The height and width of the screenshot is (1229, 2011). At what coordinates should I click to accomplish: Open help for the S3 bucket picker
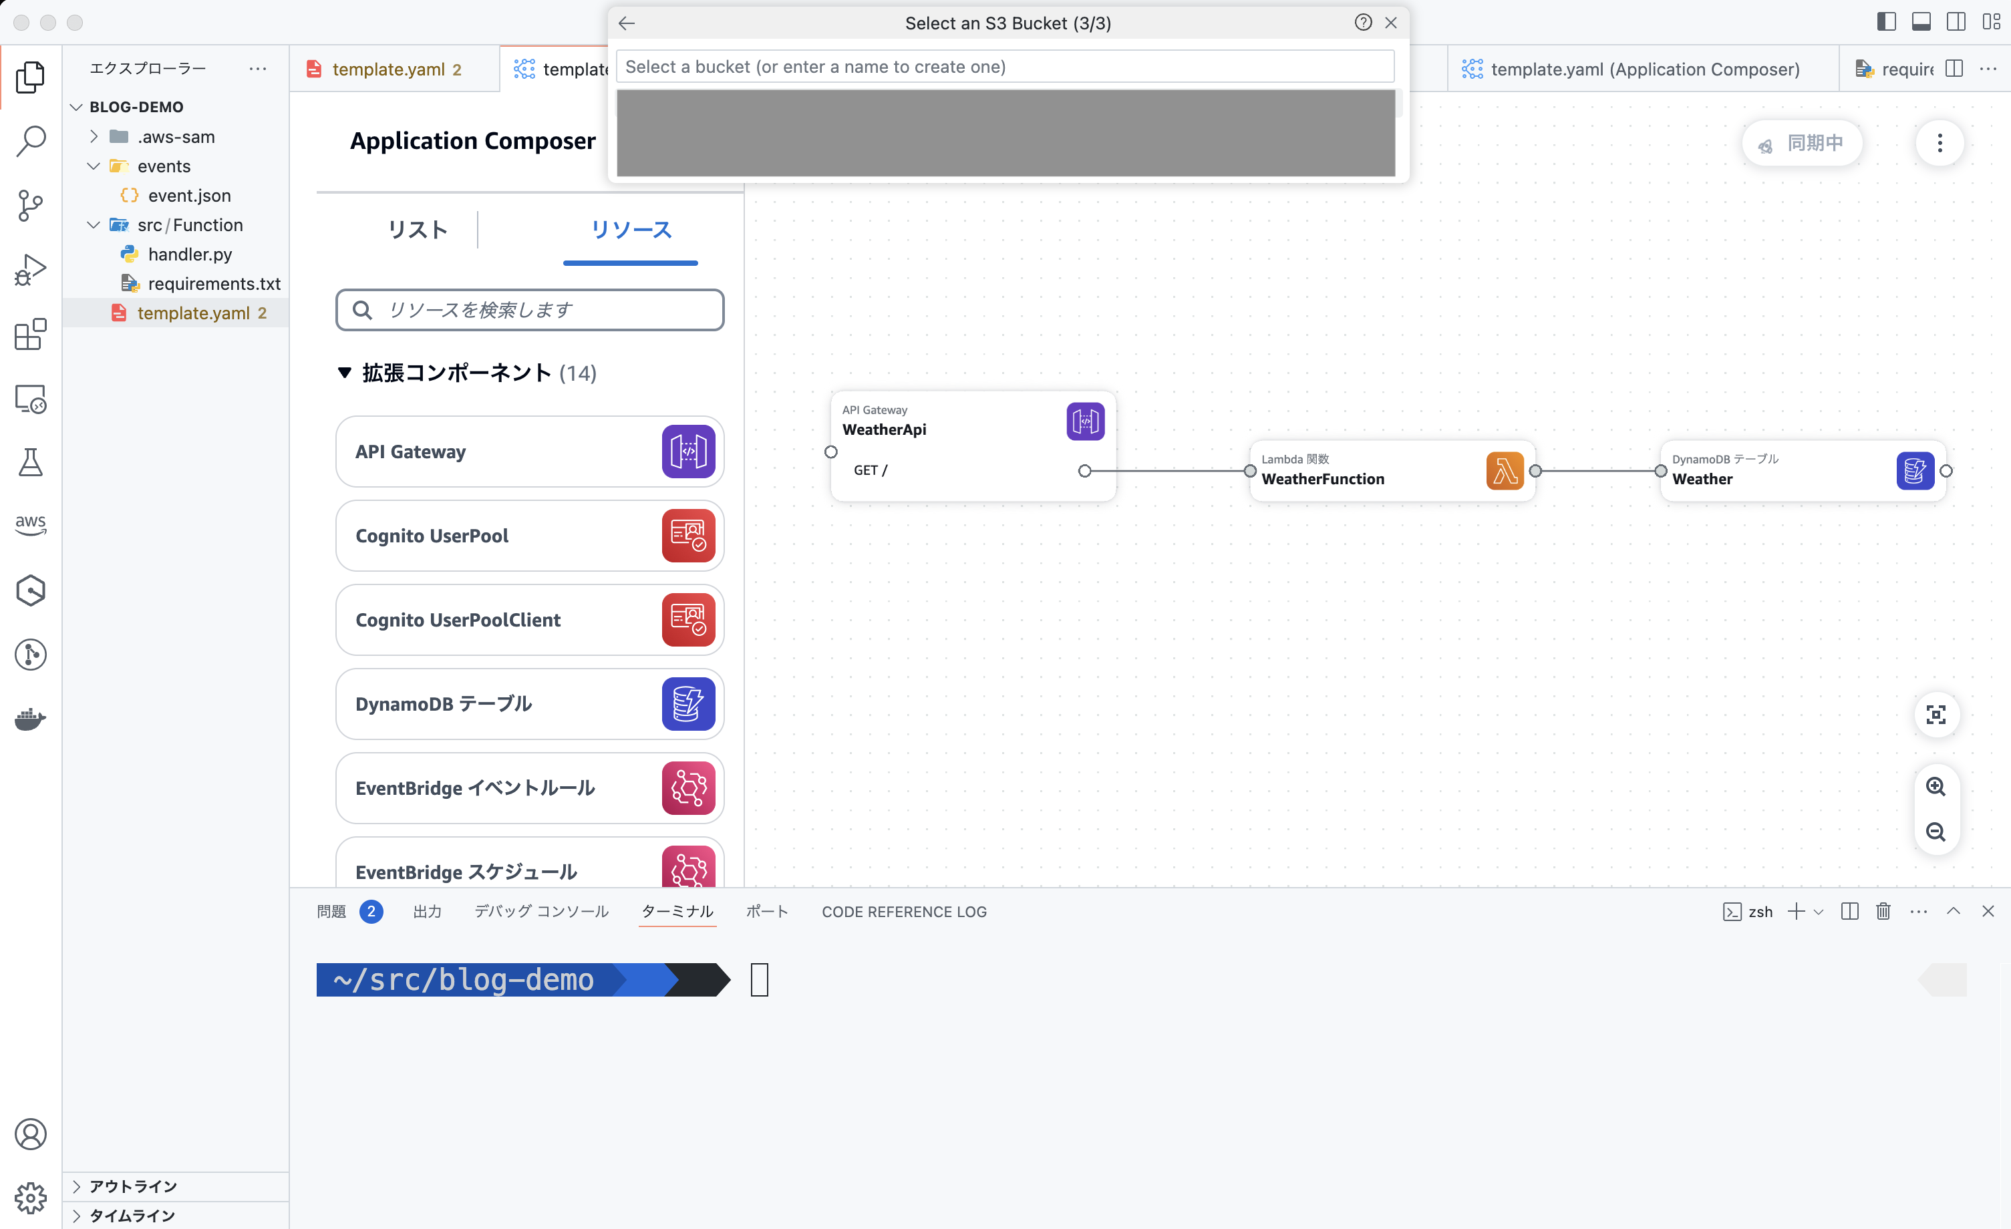[x=1363, y=23]
